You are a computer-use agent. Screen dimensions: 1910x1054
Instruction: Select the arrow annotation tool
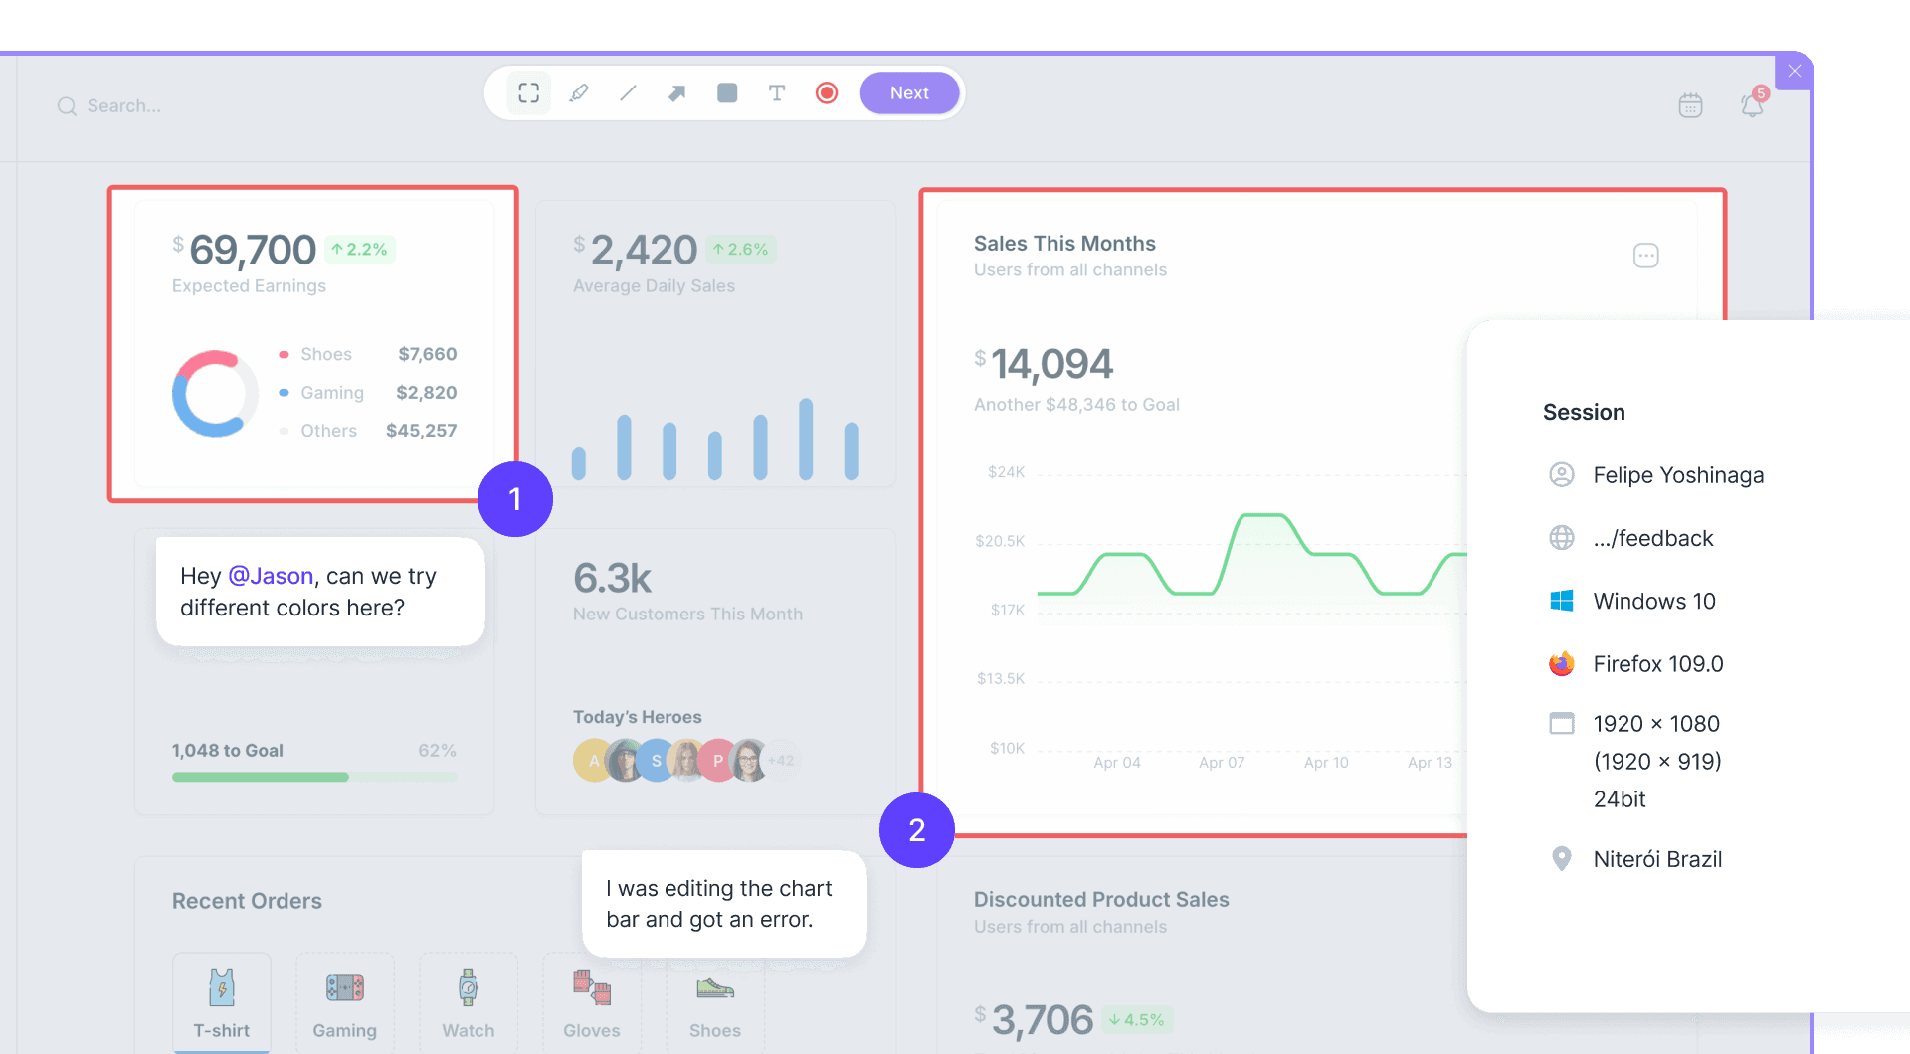[677, 92]
